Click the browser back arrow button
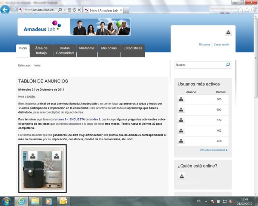This screenshot has height=206, width=258. 5,10
